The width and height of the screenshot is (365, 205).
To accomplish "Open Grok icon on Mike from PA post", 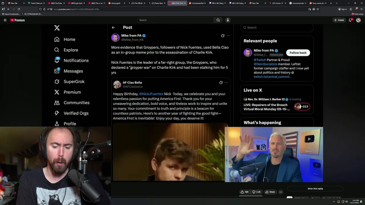I will tap(223, 36).
